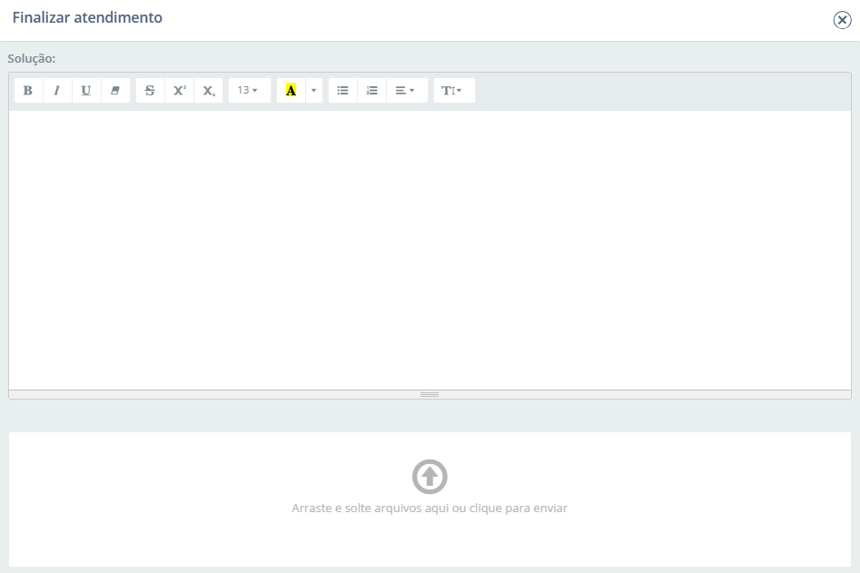Click the editor resize handle bar
This screenshot has width=860, height=573.
(430, 394)
